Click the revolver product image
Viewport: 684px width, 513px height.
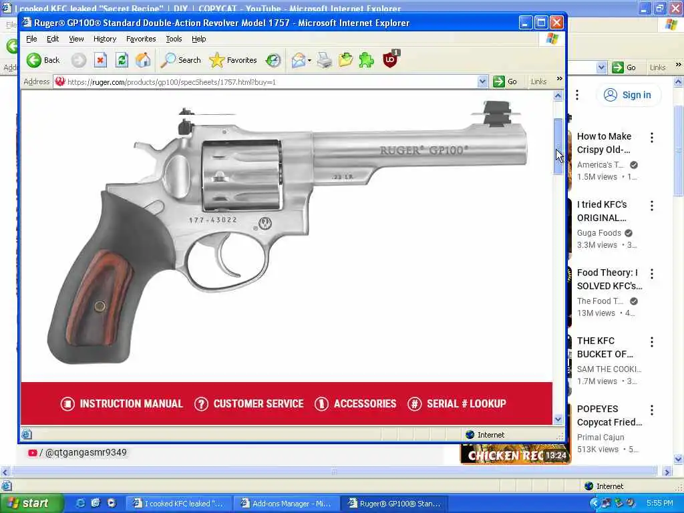tap(287, 232)
